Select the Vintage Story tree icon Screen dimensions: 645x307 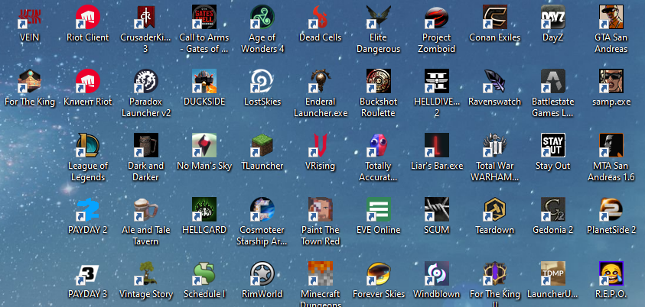[x=145, y=273]
